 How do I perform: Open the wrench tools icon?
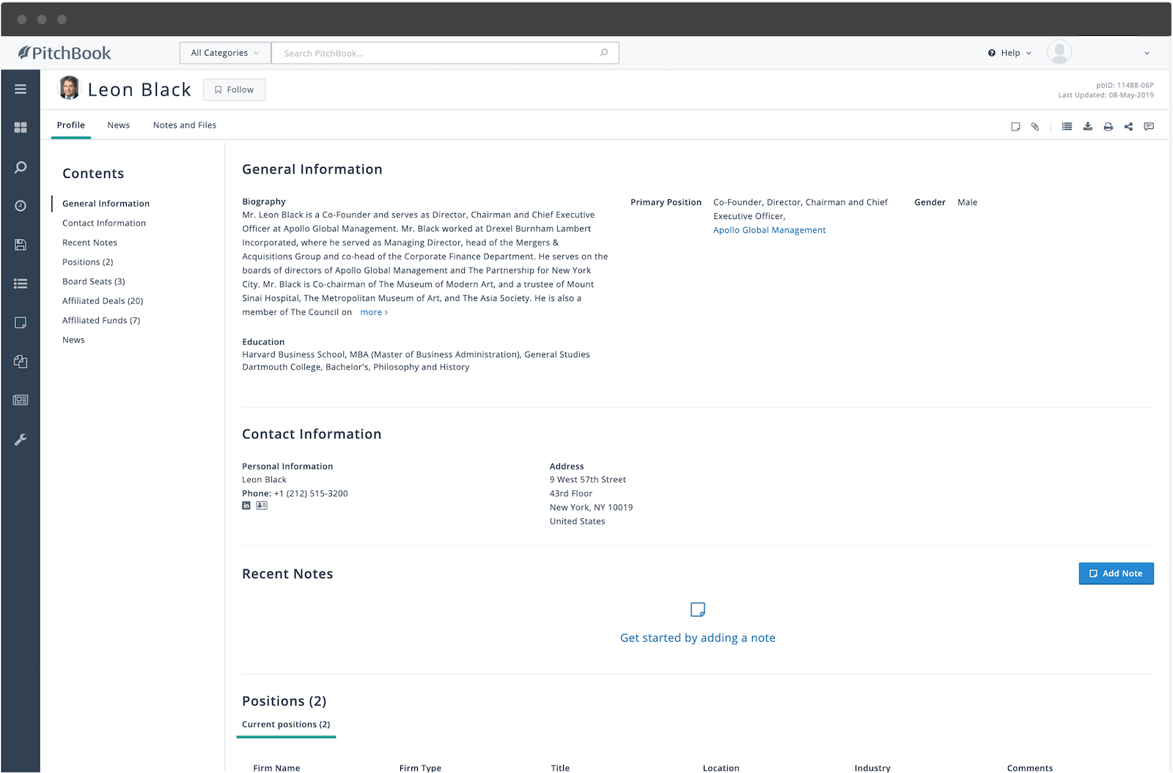pos(21,440)
